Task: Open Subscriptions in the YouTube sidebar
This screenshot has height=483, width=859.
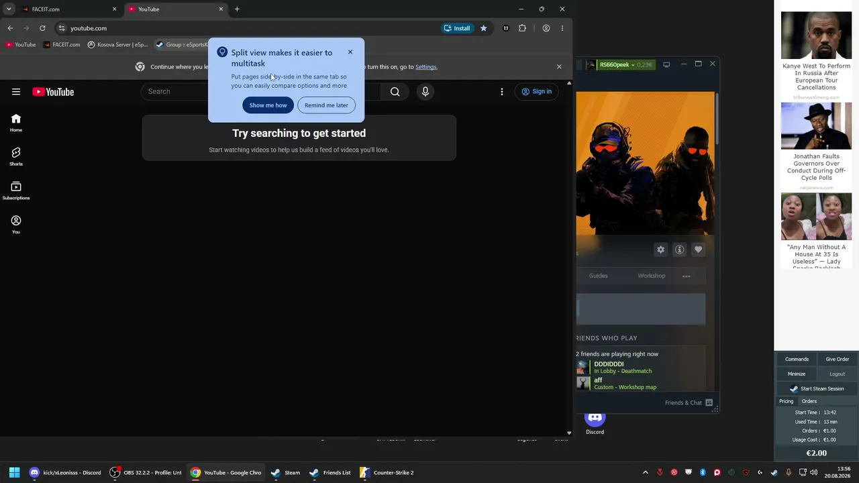Action: (16, 191)
